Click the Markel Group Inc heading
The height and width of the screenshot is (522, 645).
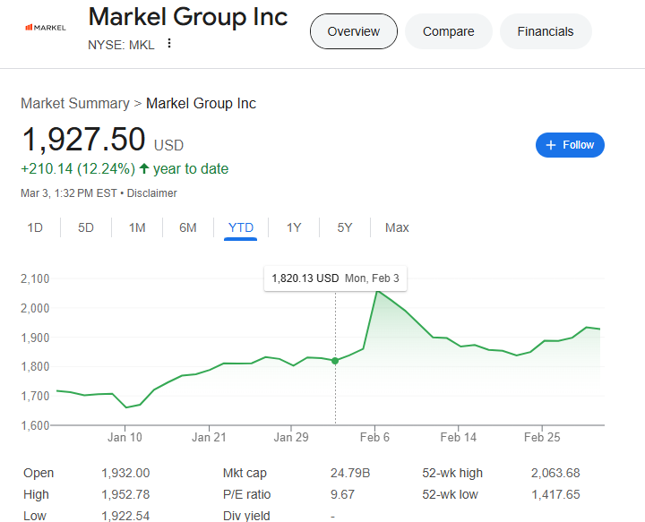[x=188, y=17]
